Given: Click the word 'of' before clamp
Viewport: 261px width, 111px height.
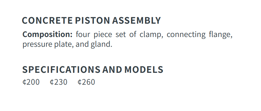Looking at the screenshot, I should coord(133,35).
